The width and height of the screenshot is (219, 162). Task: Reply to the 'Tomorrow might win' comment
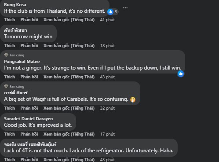point(29,46)
